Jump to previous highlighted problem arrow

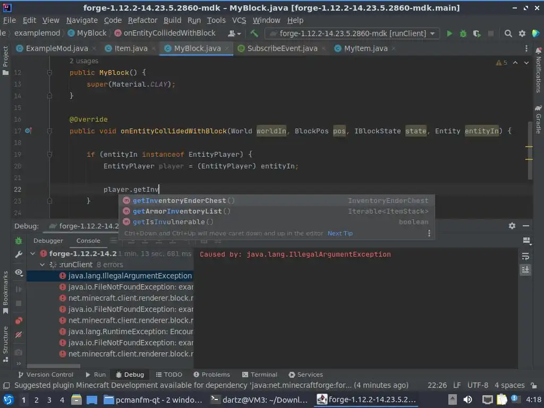[x=515, y=63]
